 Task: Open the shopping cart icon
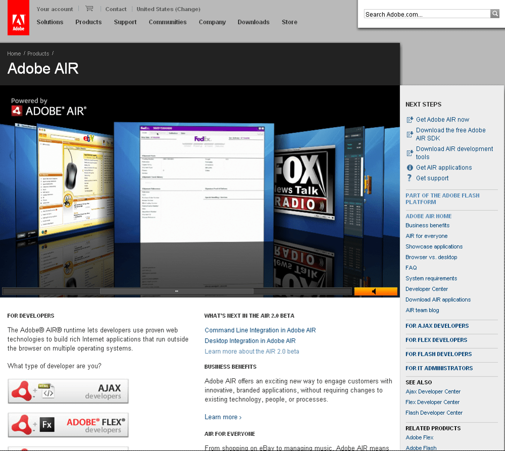89,9
